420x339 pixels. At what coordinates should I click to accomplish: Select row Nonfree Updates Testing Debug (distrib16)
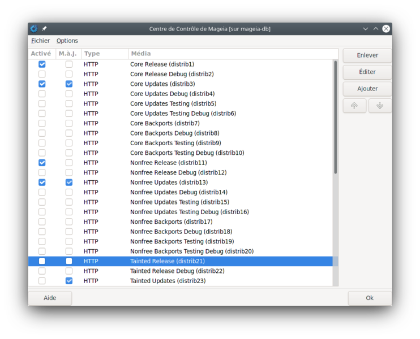tap(181, 212)
